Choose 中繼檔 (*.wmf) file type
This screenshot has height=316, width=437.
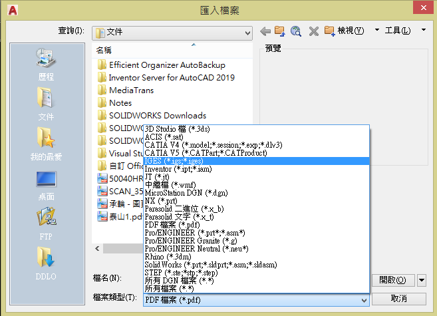pyautogui.click(x=256, y=185)
